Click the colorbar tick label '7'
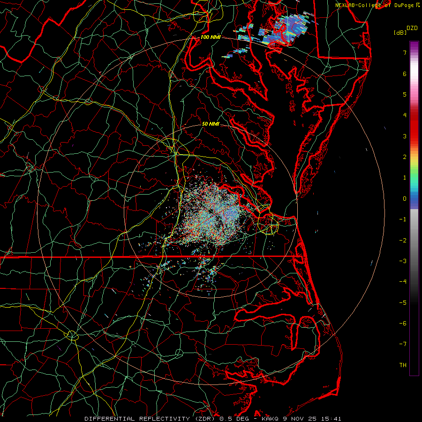 [405, 53]
